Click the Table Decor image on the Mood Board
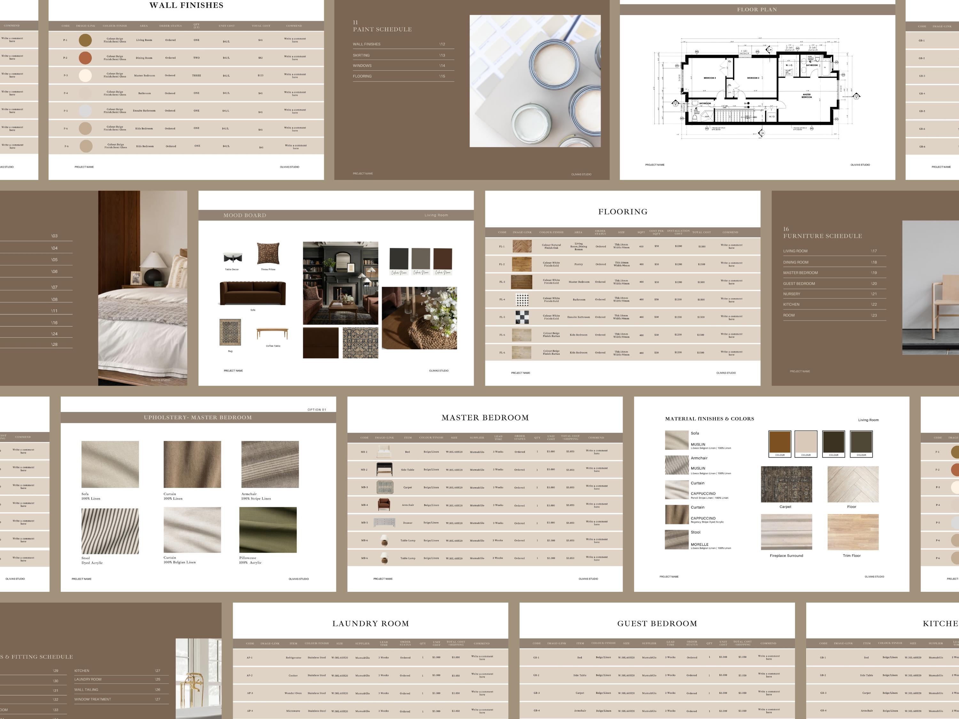The width and height of the screenshot is (959, 719). 233,258
